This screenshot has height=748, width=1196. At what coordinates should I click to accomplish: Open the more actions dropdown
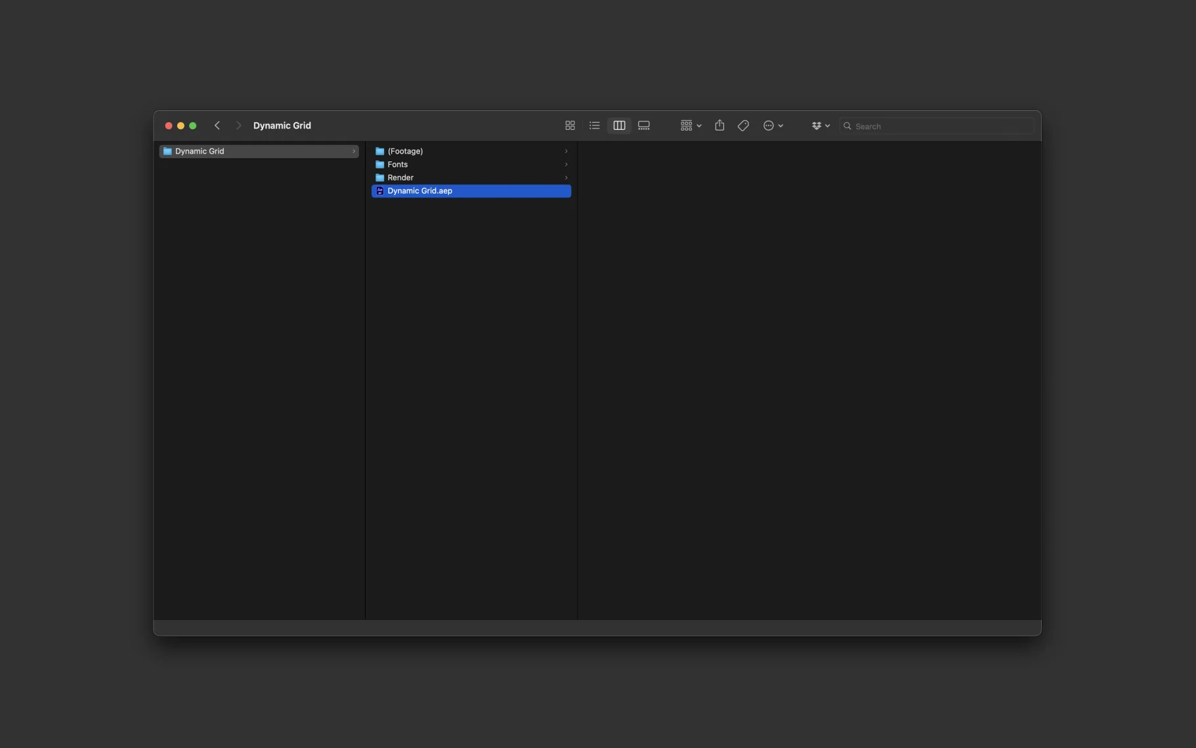[773, 125]
